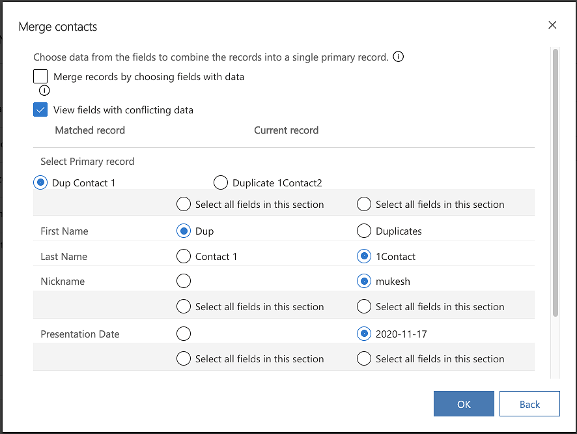Click the Presentation Date field label
The image size is (577, 434).
tap(80, 334)
